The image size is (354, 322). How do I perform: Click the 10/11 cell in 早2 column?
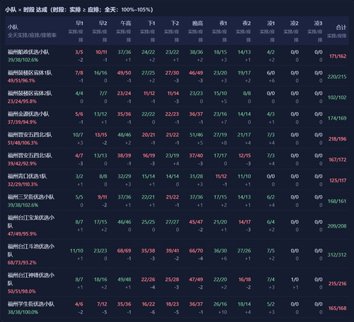coord(101,52)
